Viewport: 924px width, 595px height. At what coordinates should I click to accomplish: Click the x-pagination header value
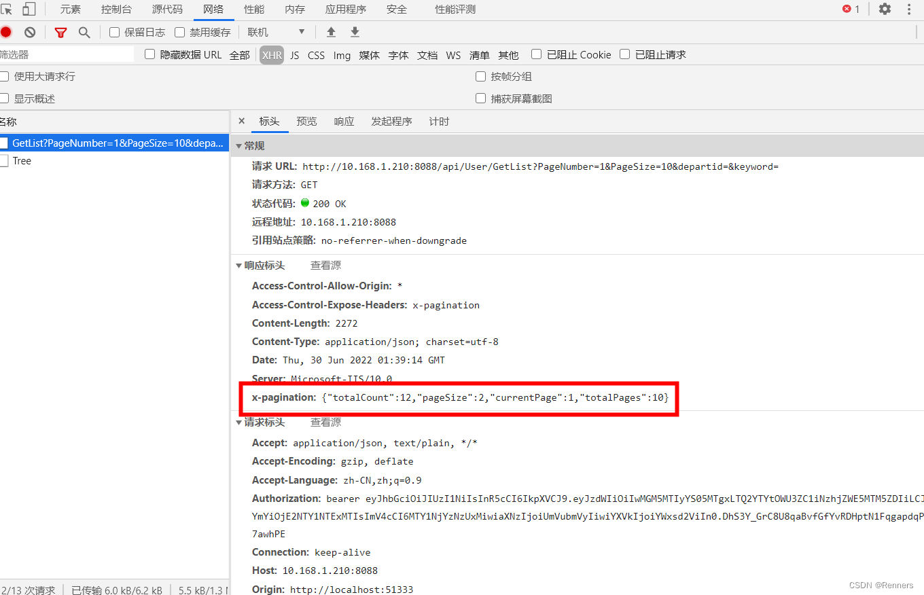(495, 397)
